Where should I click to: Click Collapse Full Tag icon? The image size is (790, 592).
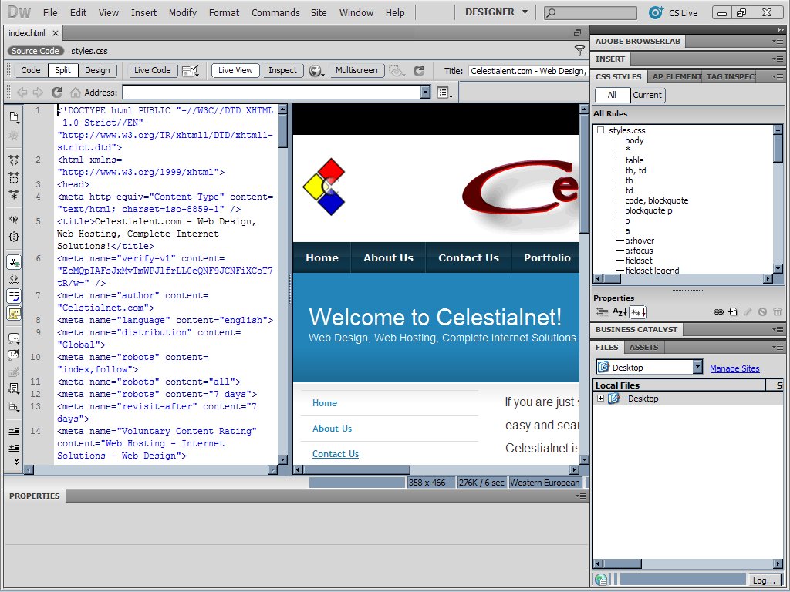(14, 160)
